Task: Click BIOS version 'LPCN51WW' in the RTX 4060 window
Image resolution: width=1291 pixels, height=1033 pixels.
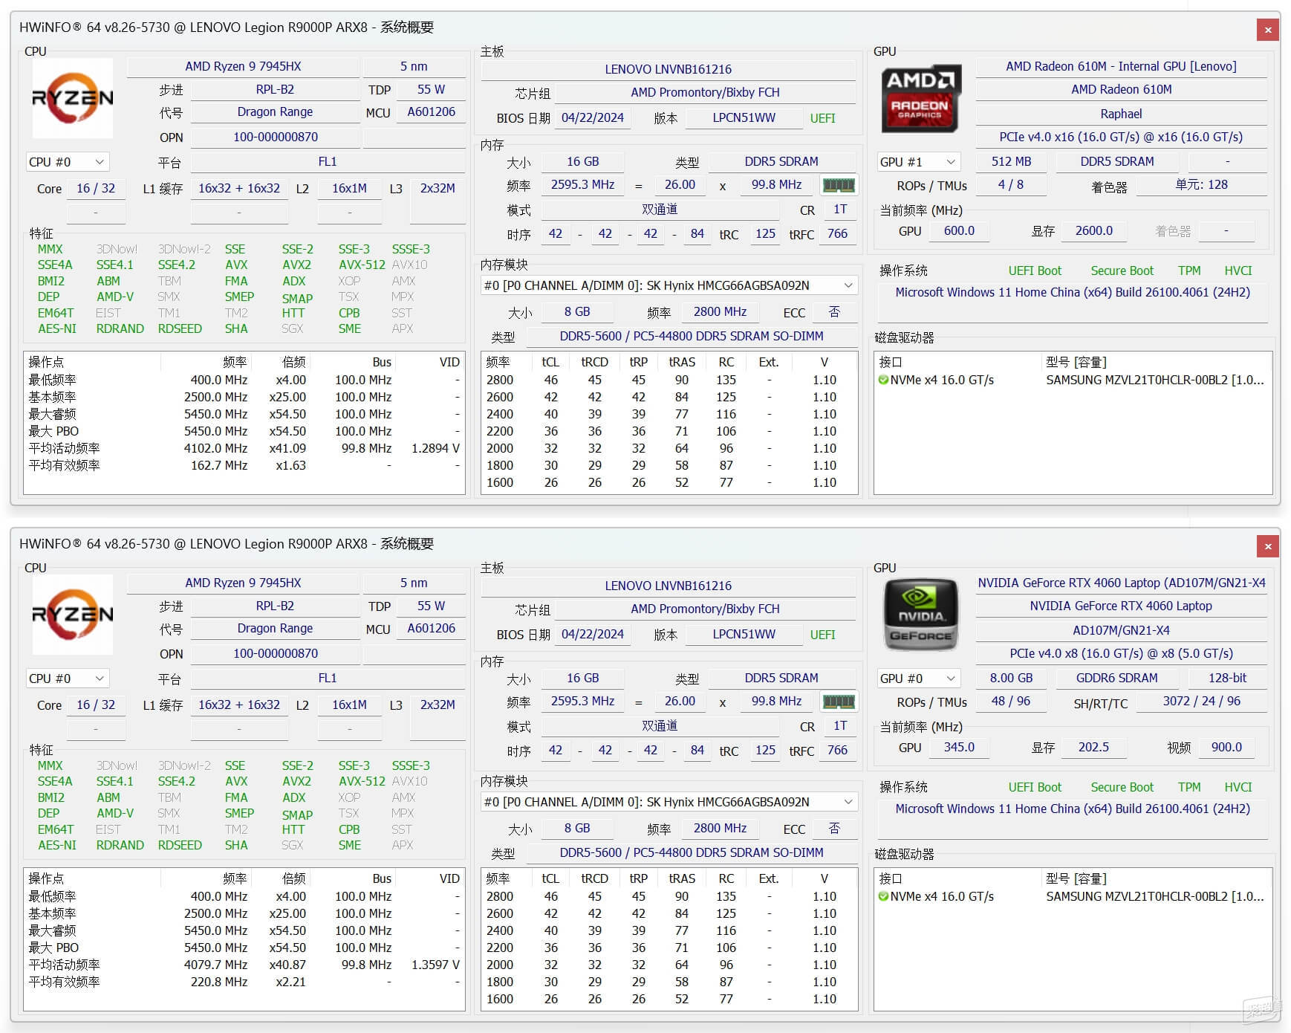Action: 744,635
